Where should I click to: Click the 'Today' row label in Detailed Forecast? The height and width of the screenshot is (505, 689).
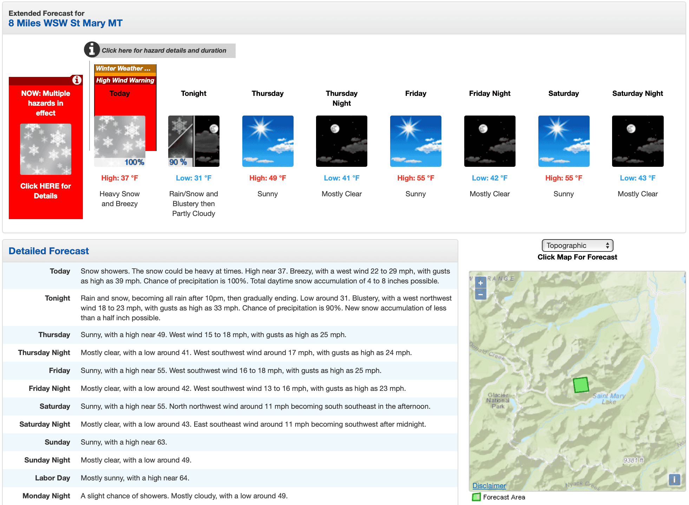[60, 271]
